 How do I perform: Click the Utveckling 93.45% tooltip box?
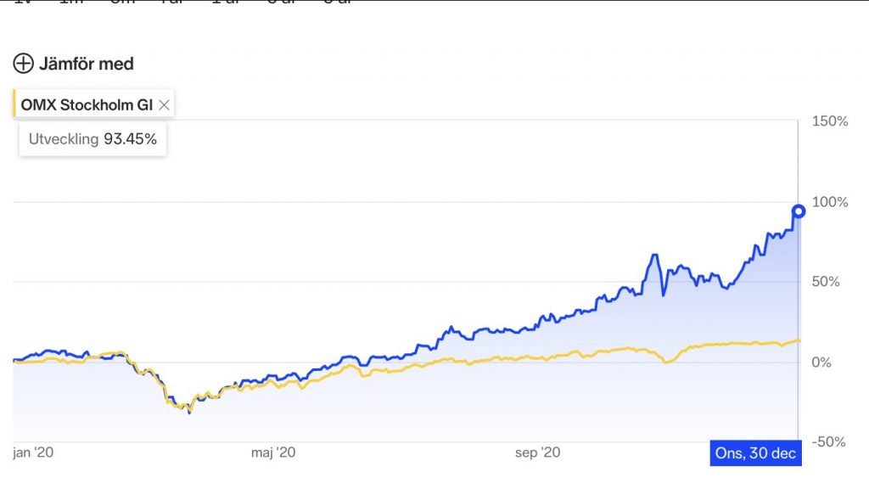click(x=93, y=139)
